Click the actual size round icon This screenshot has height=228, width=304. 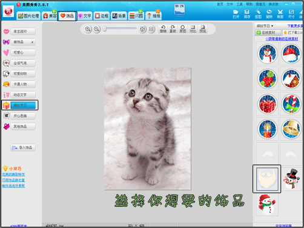(151, 29)
